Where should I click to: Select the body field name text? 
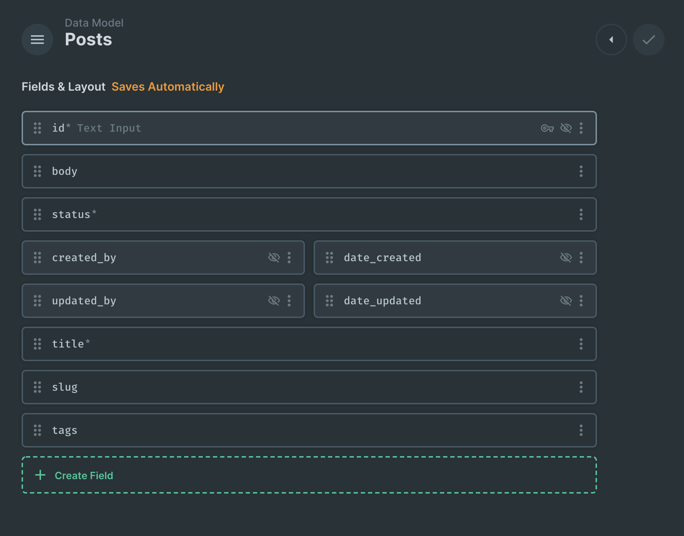tap(65, 172)
